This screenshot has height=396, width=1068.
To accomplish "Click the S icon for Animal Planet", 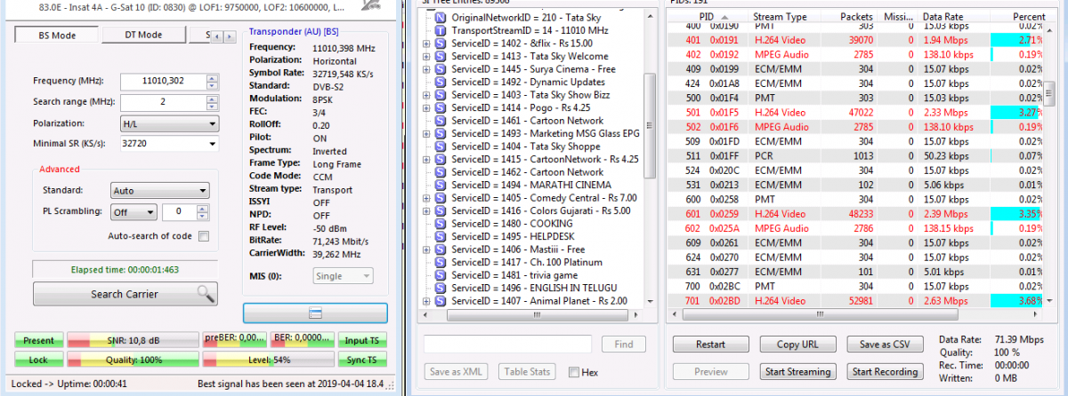I will click(x=440, y=301).
